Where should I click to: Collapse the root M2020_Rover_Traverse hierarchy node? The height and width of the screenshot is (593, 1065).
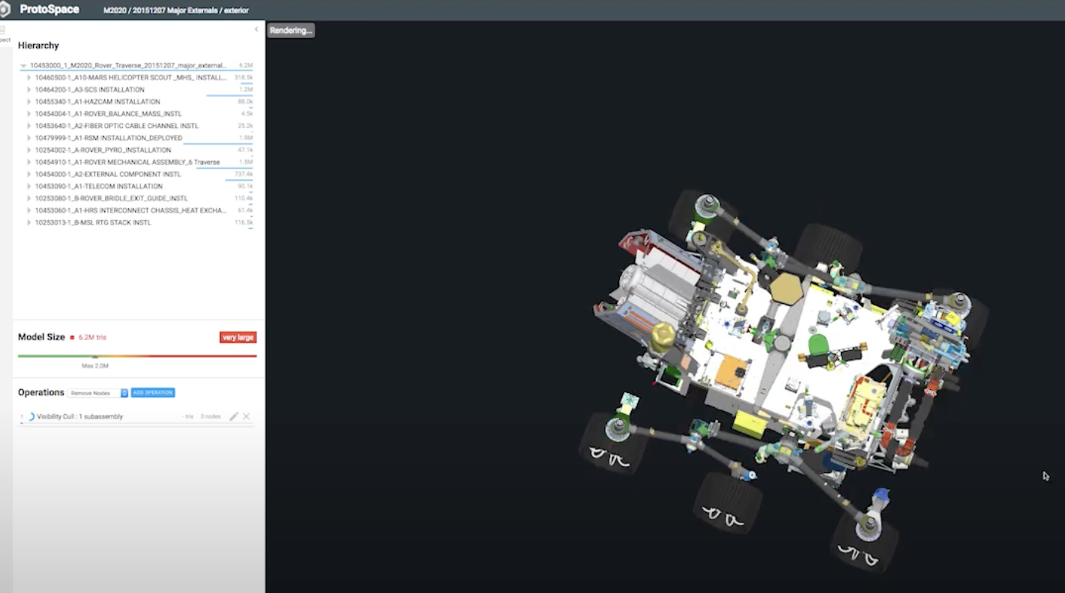24,66
